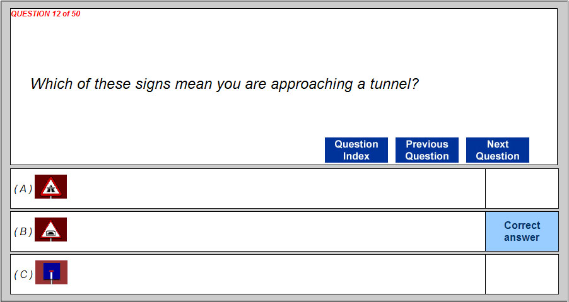Choose the blue dead-end sign in option C
The height and width of the screenshot is (302, 569).
point(51,272)
